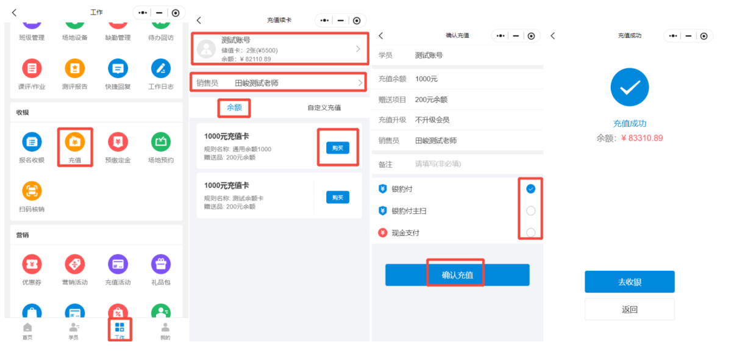Go to 工作 in bottom navigation
Image resolution: width=734 pixels, height=364 pixels.
coord(119,331)
